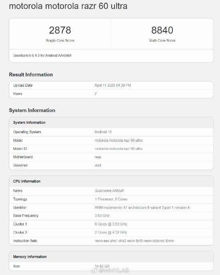Select the 'Android 15' value
Image resolution: width=220 pixels, height=275 pixels.
103,132
